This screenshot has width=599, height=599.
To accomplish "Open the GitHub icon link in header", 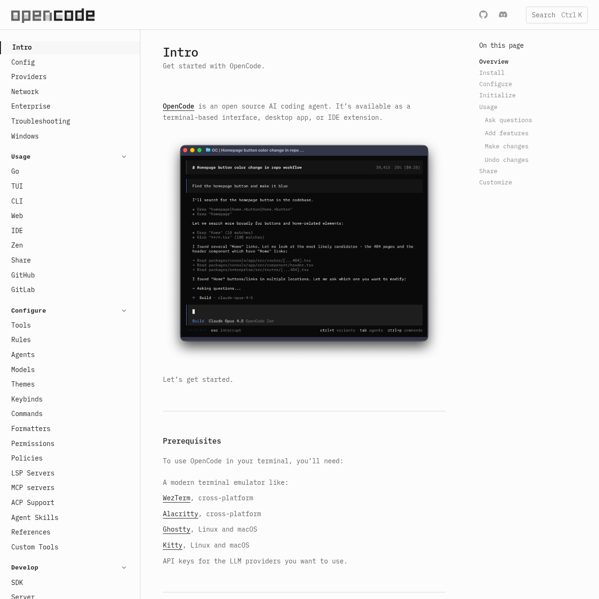I will click(483, 15).
